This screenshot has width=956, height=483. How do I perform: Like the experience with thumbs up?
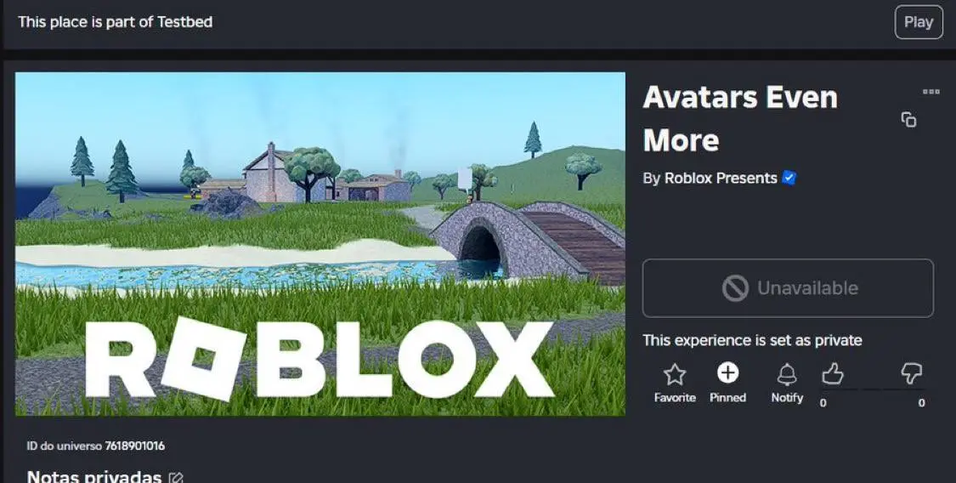(x=832, y=373)
